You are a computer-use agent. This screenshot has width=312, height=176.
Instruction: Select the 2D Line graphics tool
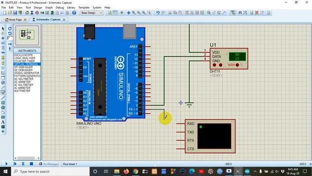coord(3,98)
